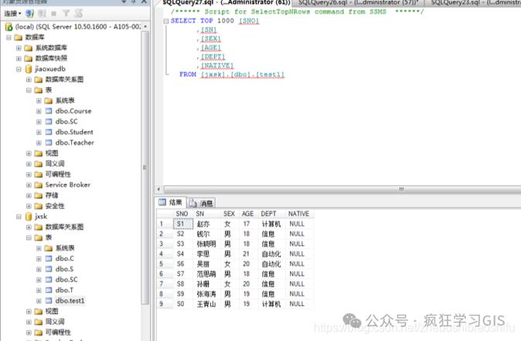Expand the 系统数据库 folder
This screenshot has height=341, width=521.
pyautogui.click(x=19, y=48)
